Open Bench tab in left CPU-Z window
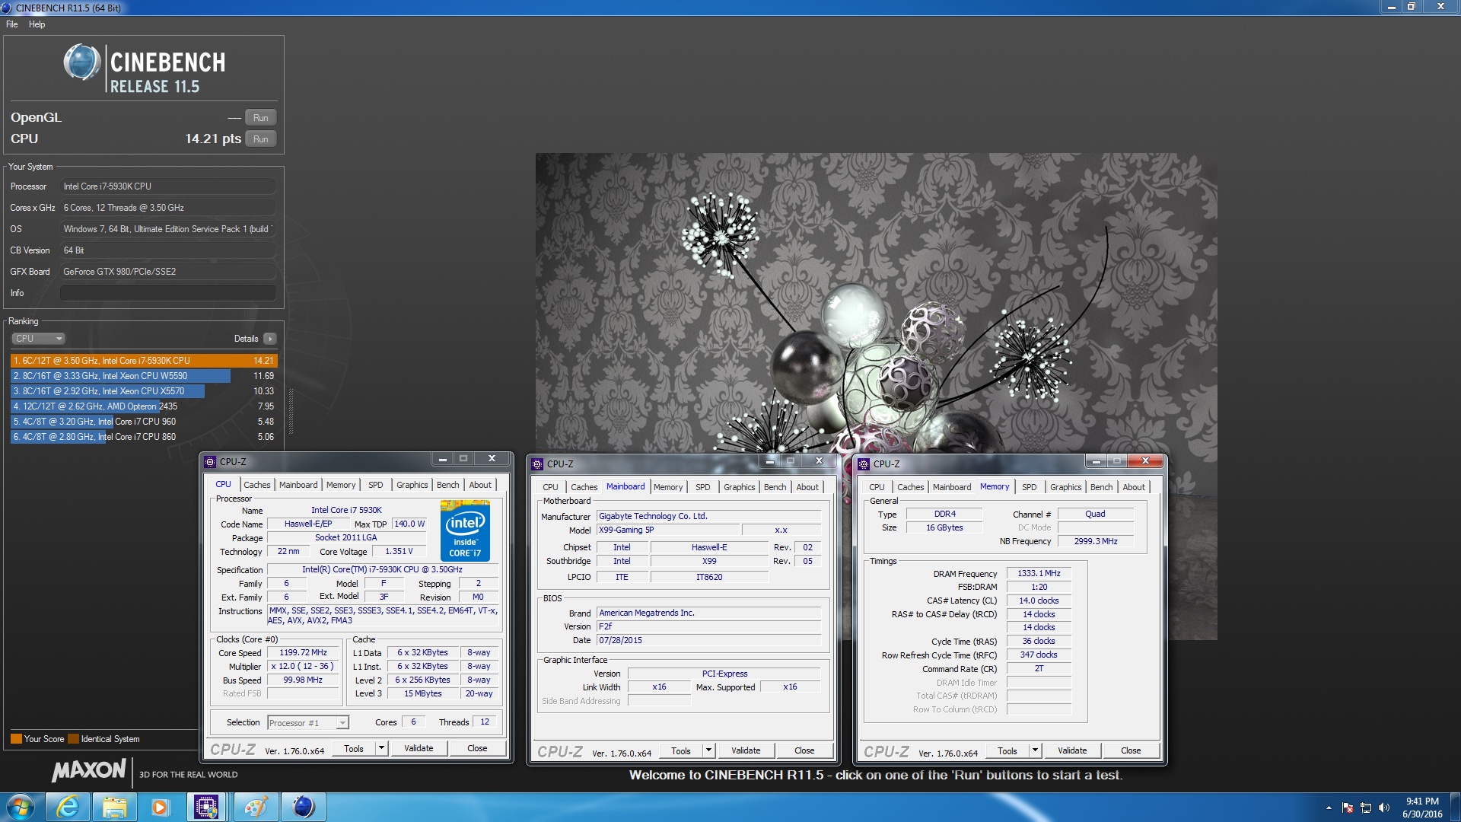Viewport: 1461px width, 822px height. [448, 485]
